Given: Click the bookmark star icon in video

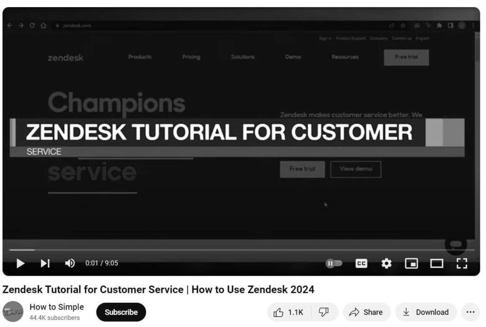Looking at the screenshot, I should pos(403,26).
